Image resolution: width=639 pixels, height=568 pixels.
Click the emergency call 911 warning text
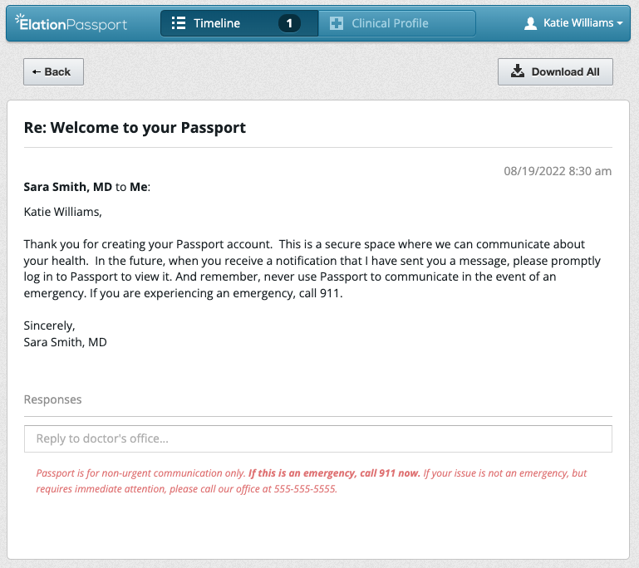pyautogui.click(x=334, y=473)
